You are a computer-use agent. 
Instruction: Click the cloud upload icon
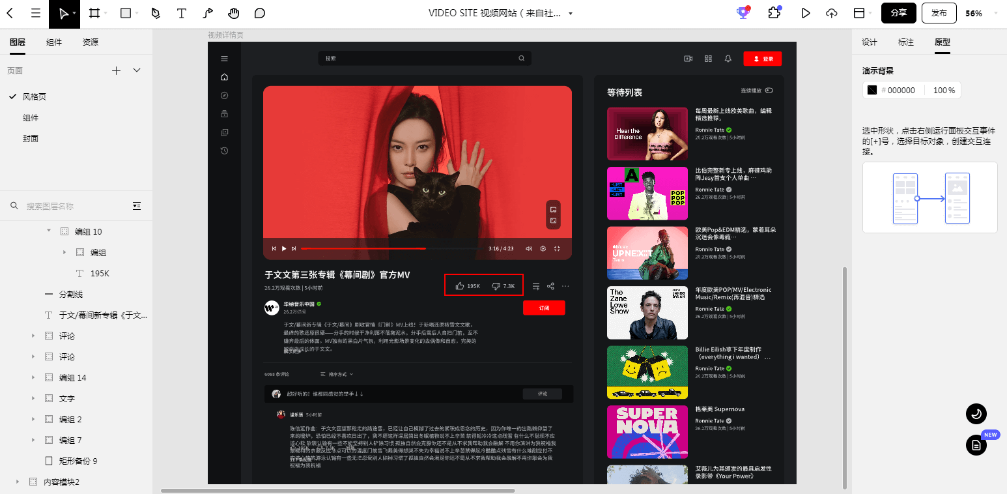832,13
